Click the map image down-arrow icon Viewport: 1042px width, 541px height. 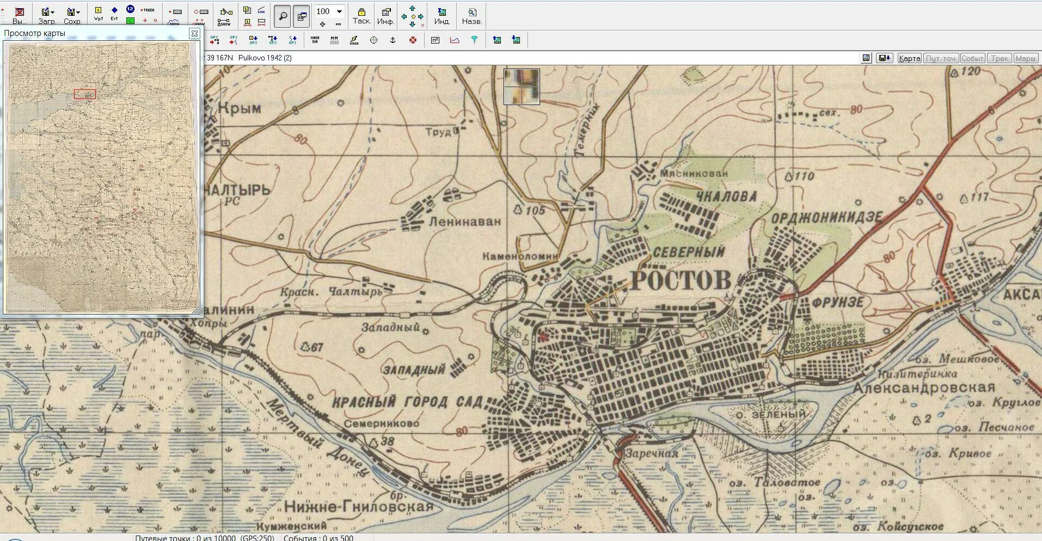pos(516,40)
